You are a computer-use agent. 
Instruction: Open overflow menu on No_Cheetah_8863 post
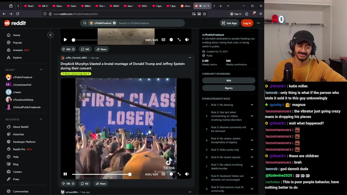point(190,58)
